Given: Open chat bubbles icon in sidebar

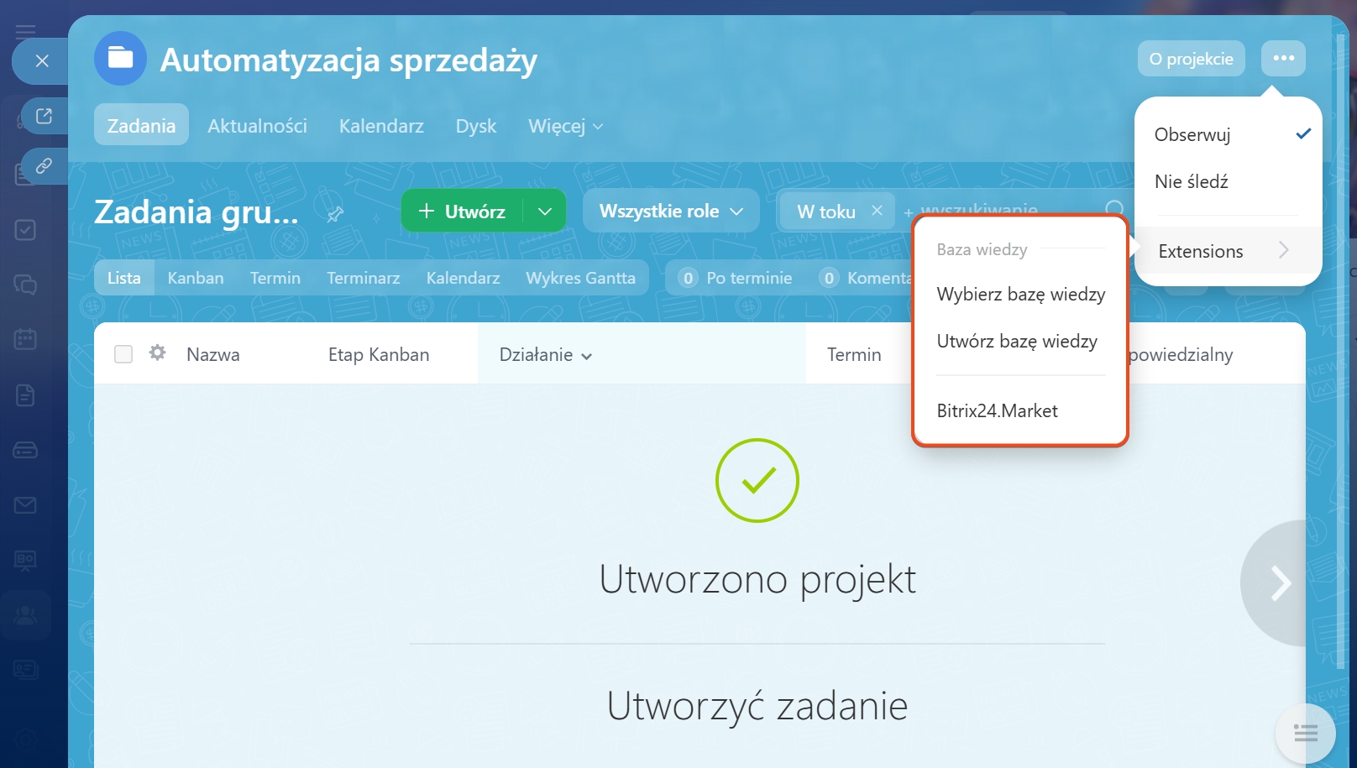Looking at the screenshot, I should pyautogui.click(x=25, y=285).
